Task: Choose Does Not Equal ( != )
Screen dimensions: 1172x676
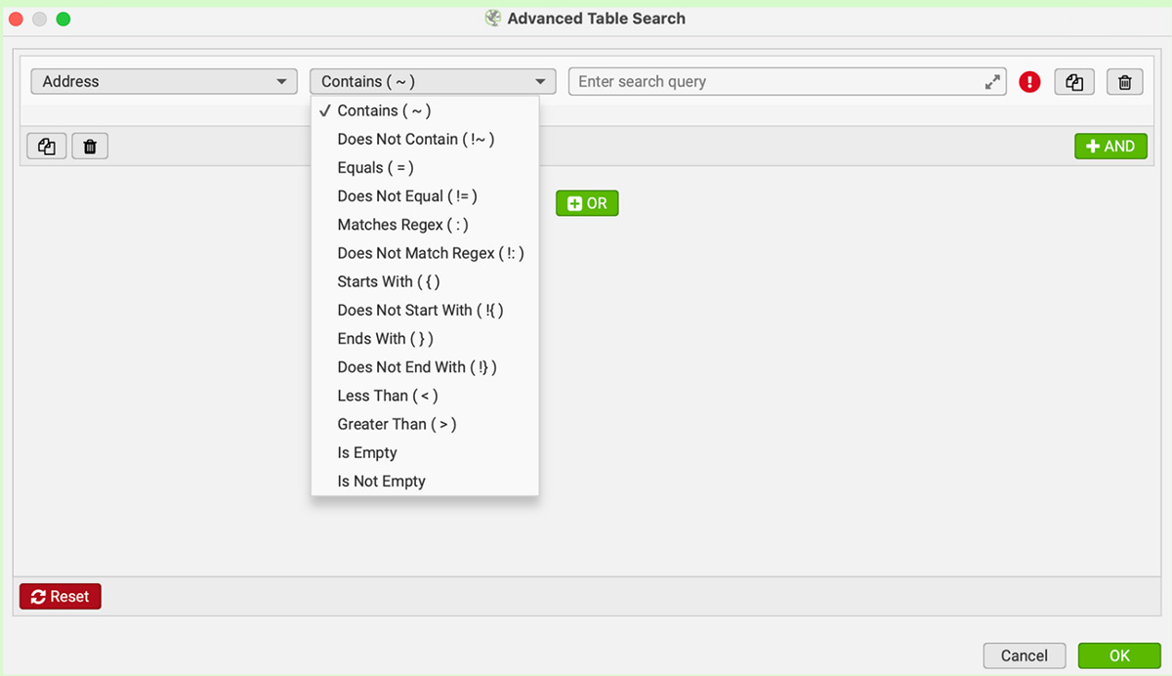Action: click(x=425, y=195)
